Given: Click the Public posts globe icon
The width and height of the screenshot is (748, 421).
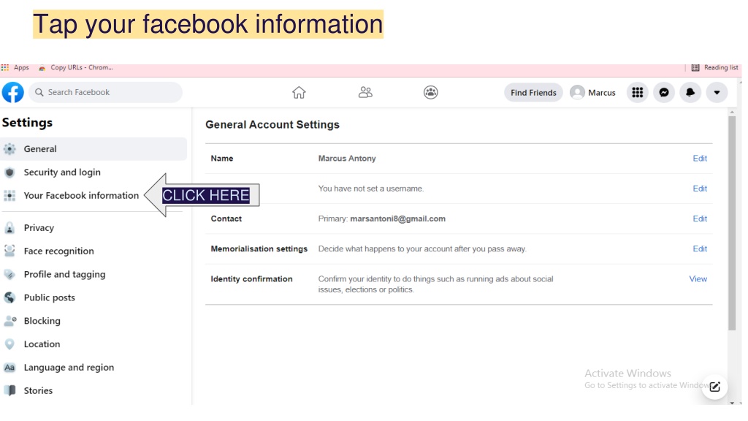Looking at the screenshot, I should (9, 298).
